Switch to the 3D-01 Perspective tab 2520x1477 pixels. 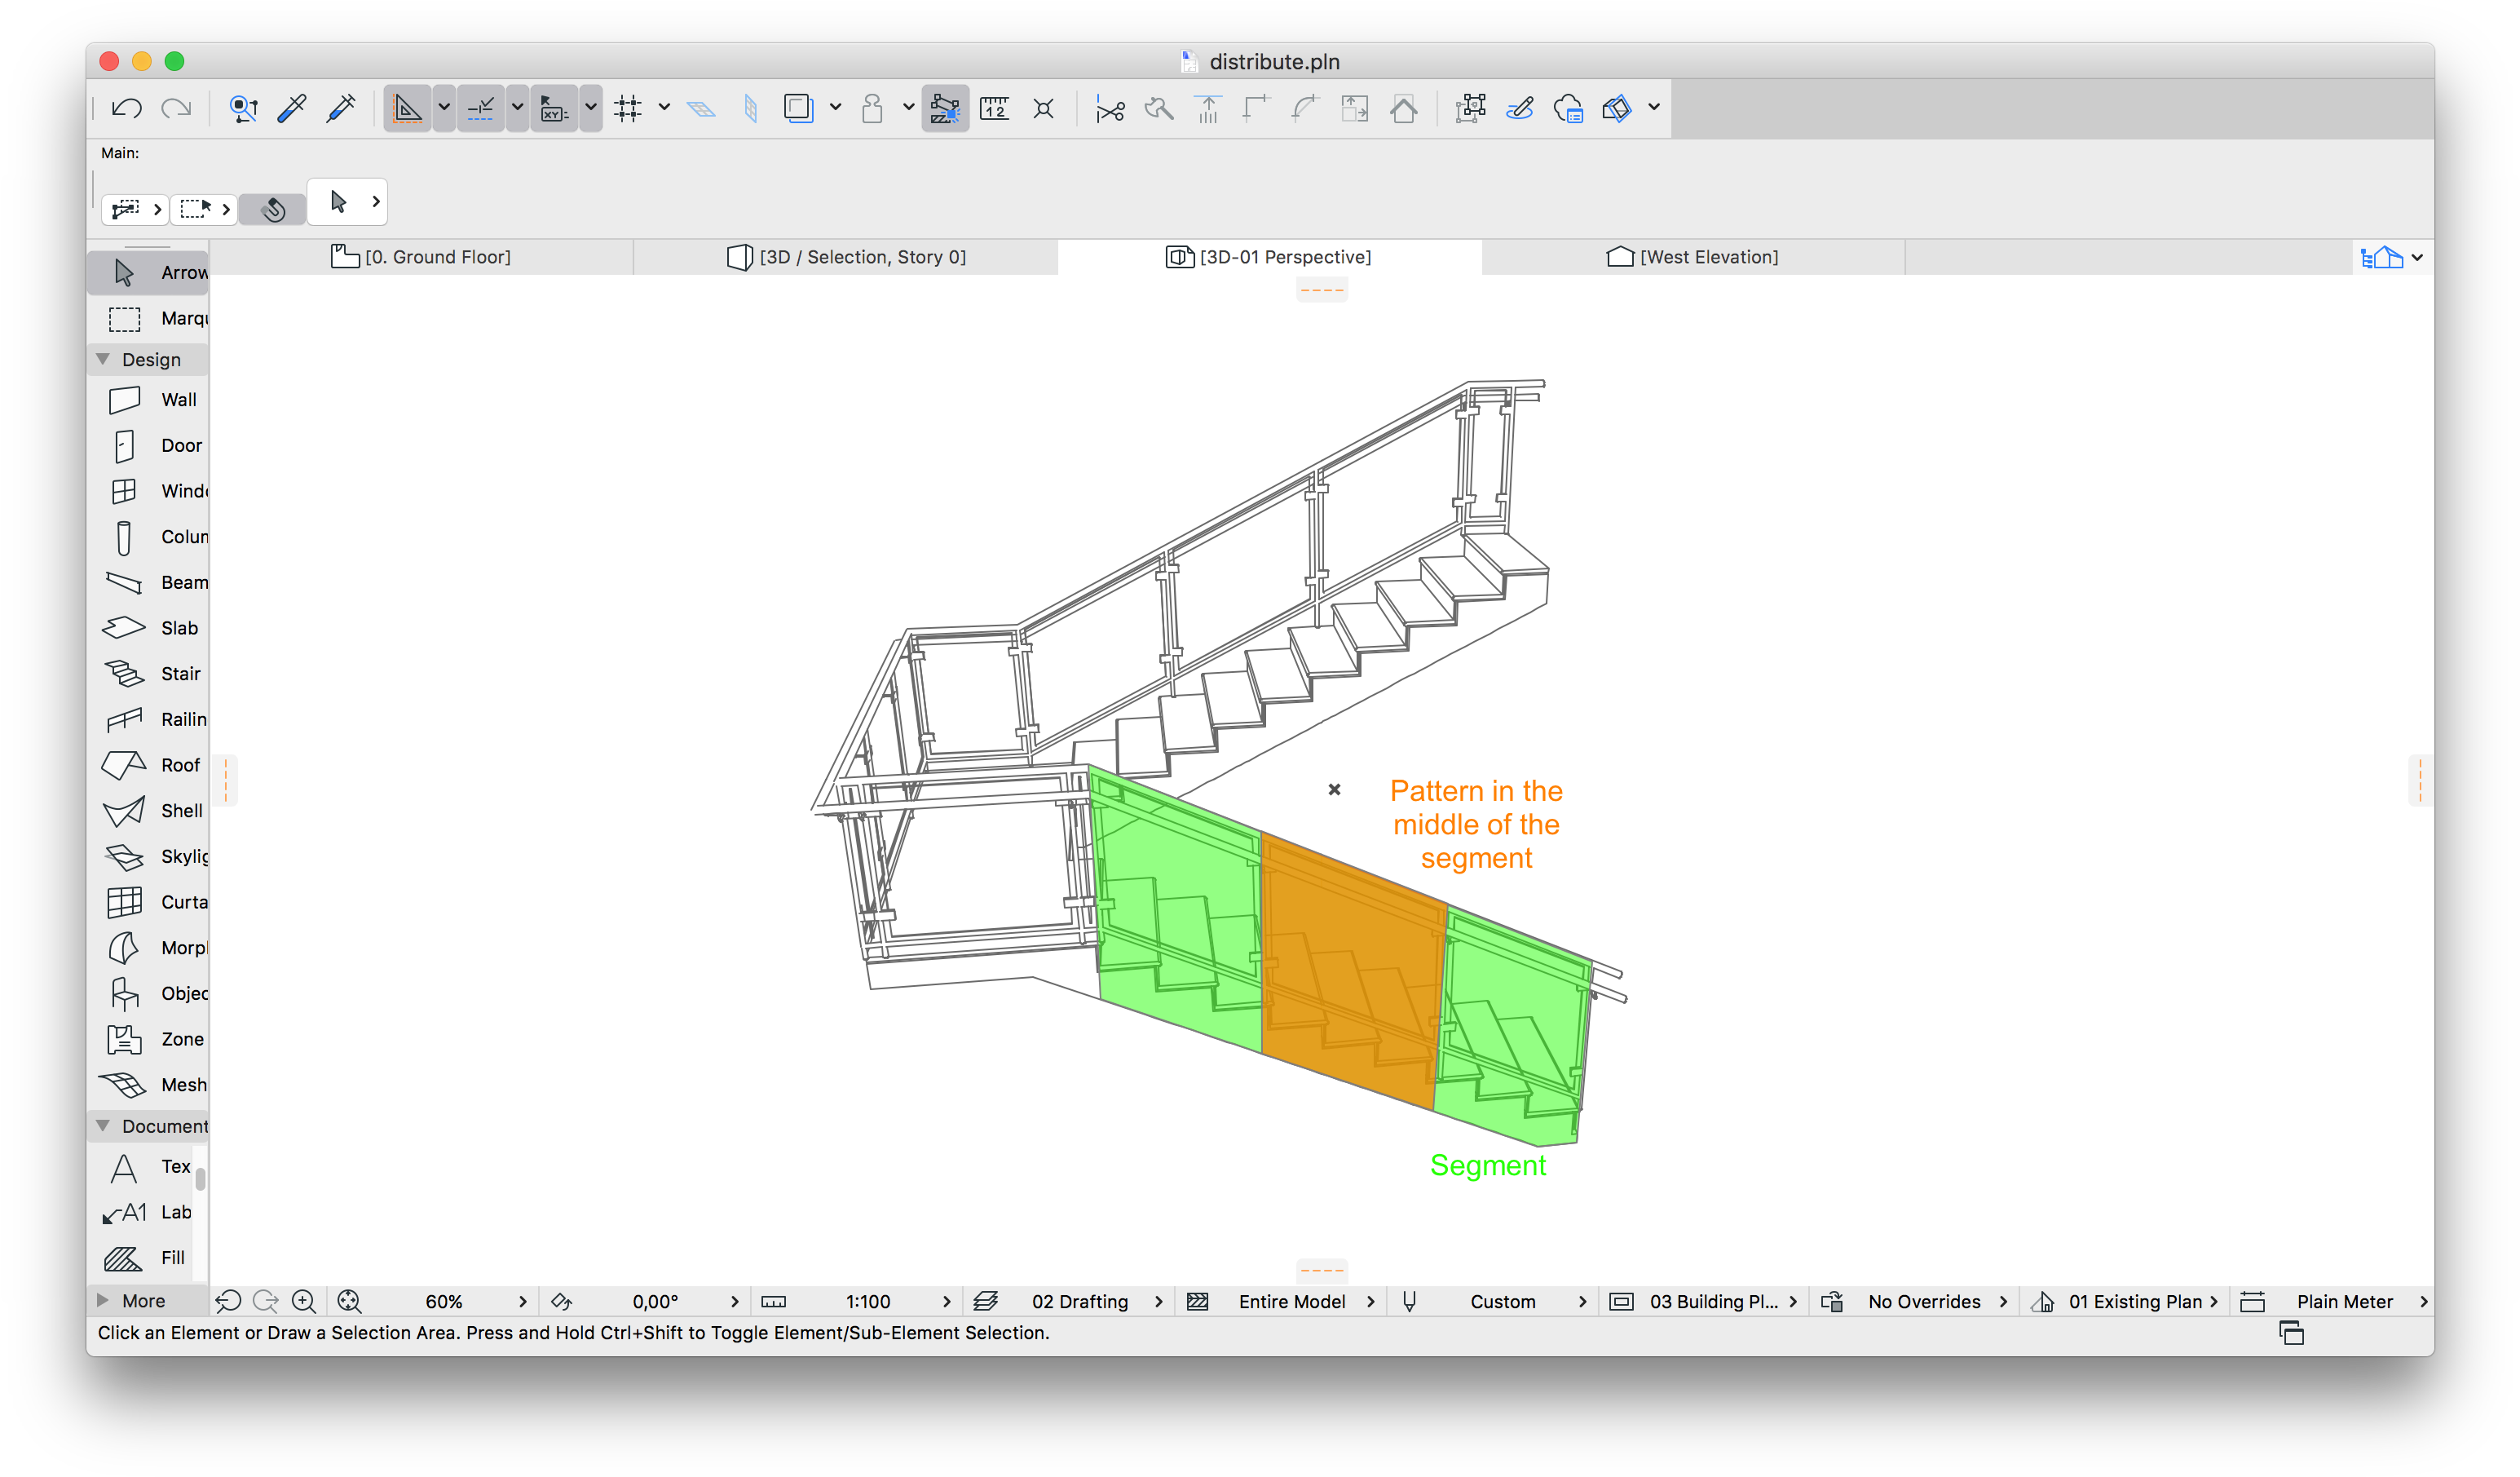click(x=1269, y=257)
